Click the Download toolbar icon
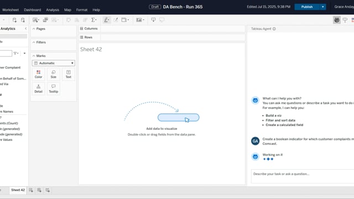The image size is (354, 199). point(153,20)
